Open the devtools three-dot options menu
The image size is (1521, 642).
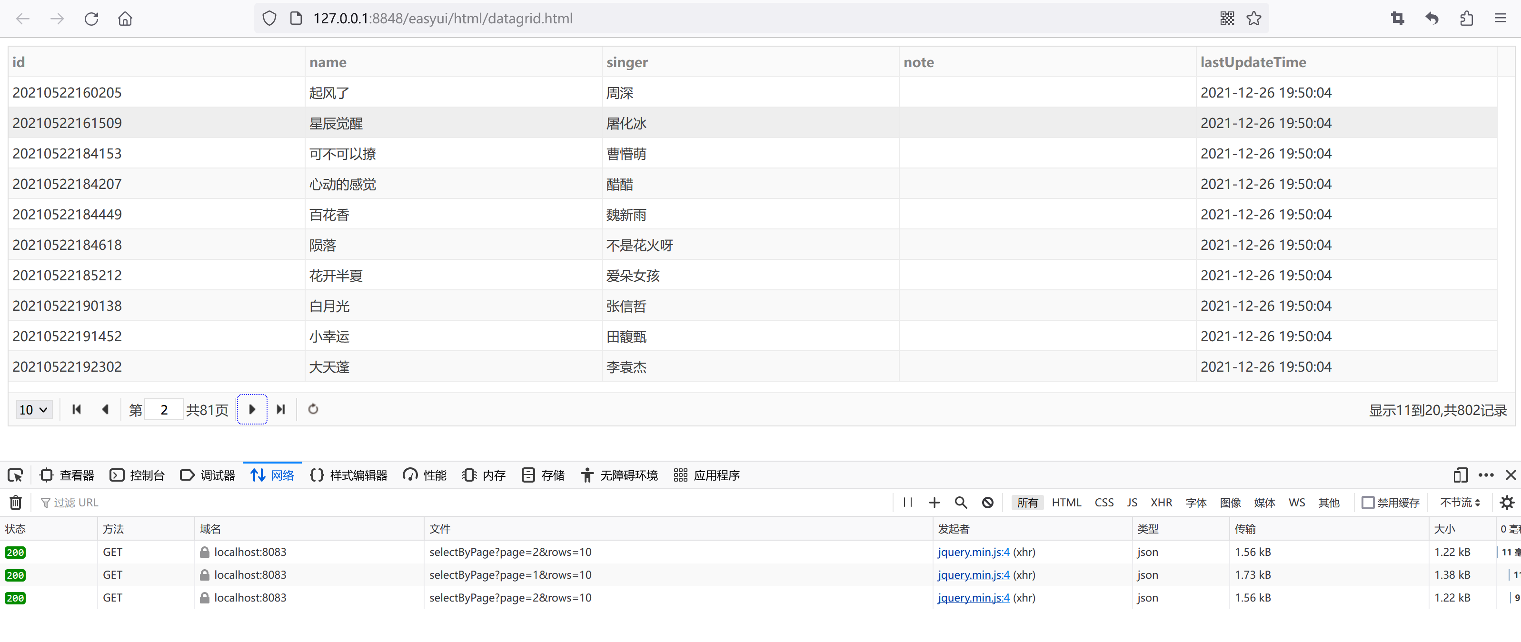coord(1486,475)
